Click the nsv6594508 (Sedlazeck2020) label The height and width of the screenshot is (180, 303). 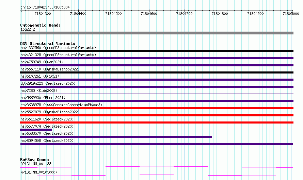point(47,141)
